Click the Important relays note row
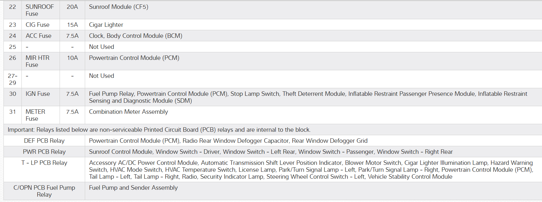 [159, 130]
